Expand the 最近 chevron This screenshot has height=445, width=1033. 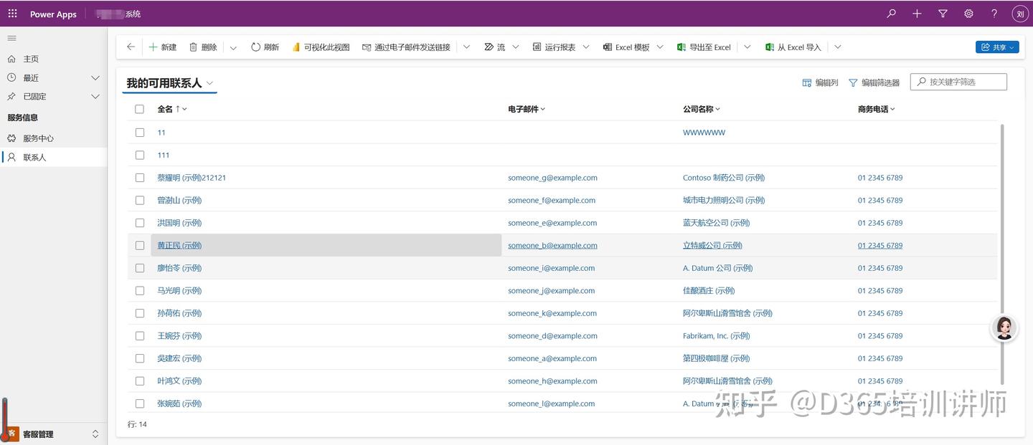pyautogui.click(x=95, y=77)
